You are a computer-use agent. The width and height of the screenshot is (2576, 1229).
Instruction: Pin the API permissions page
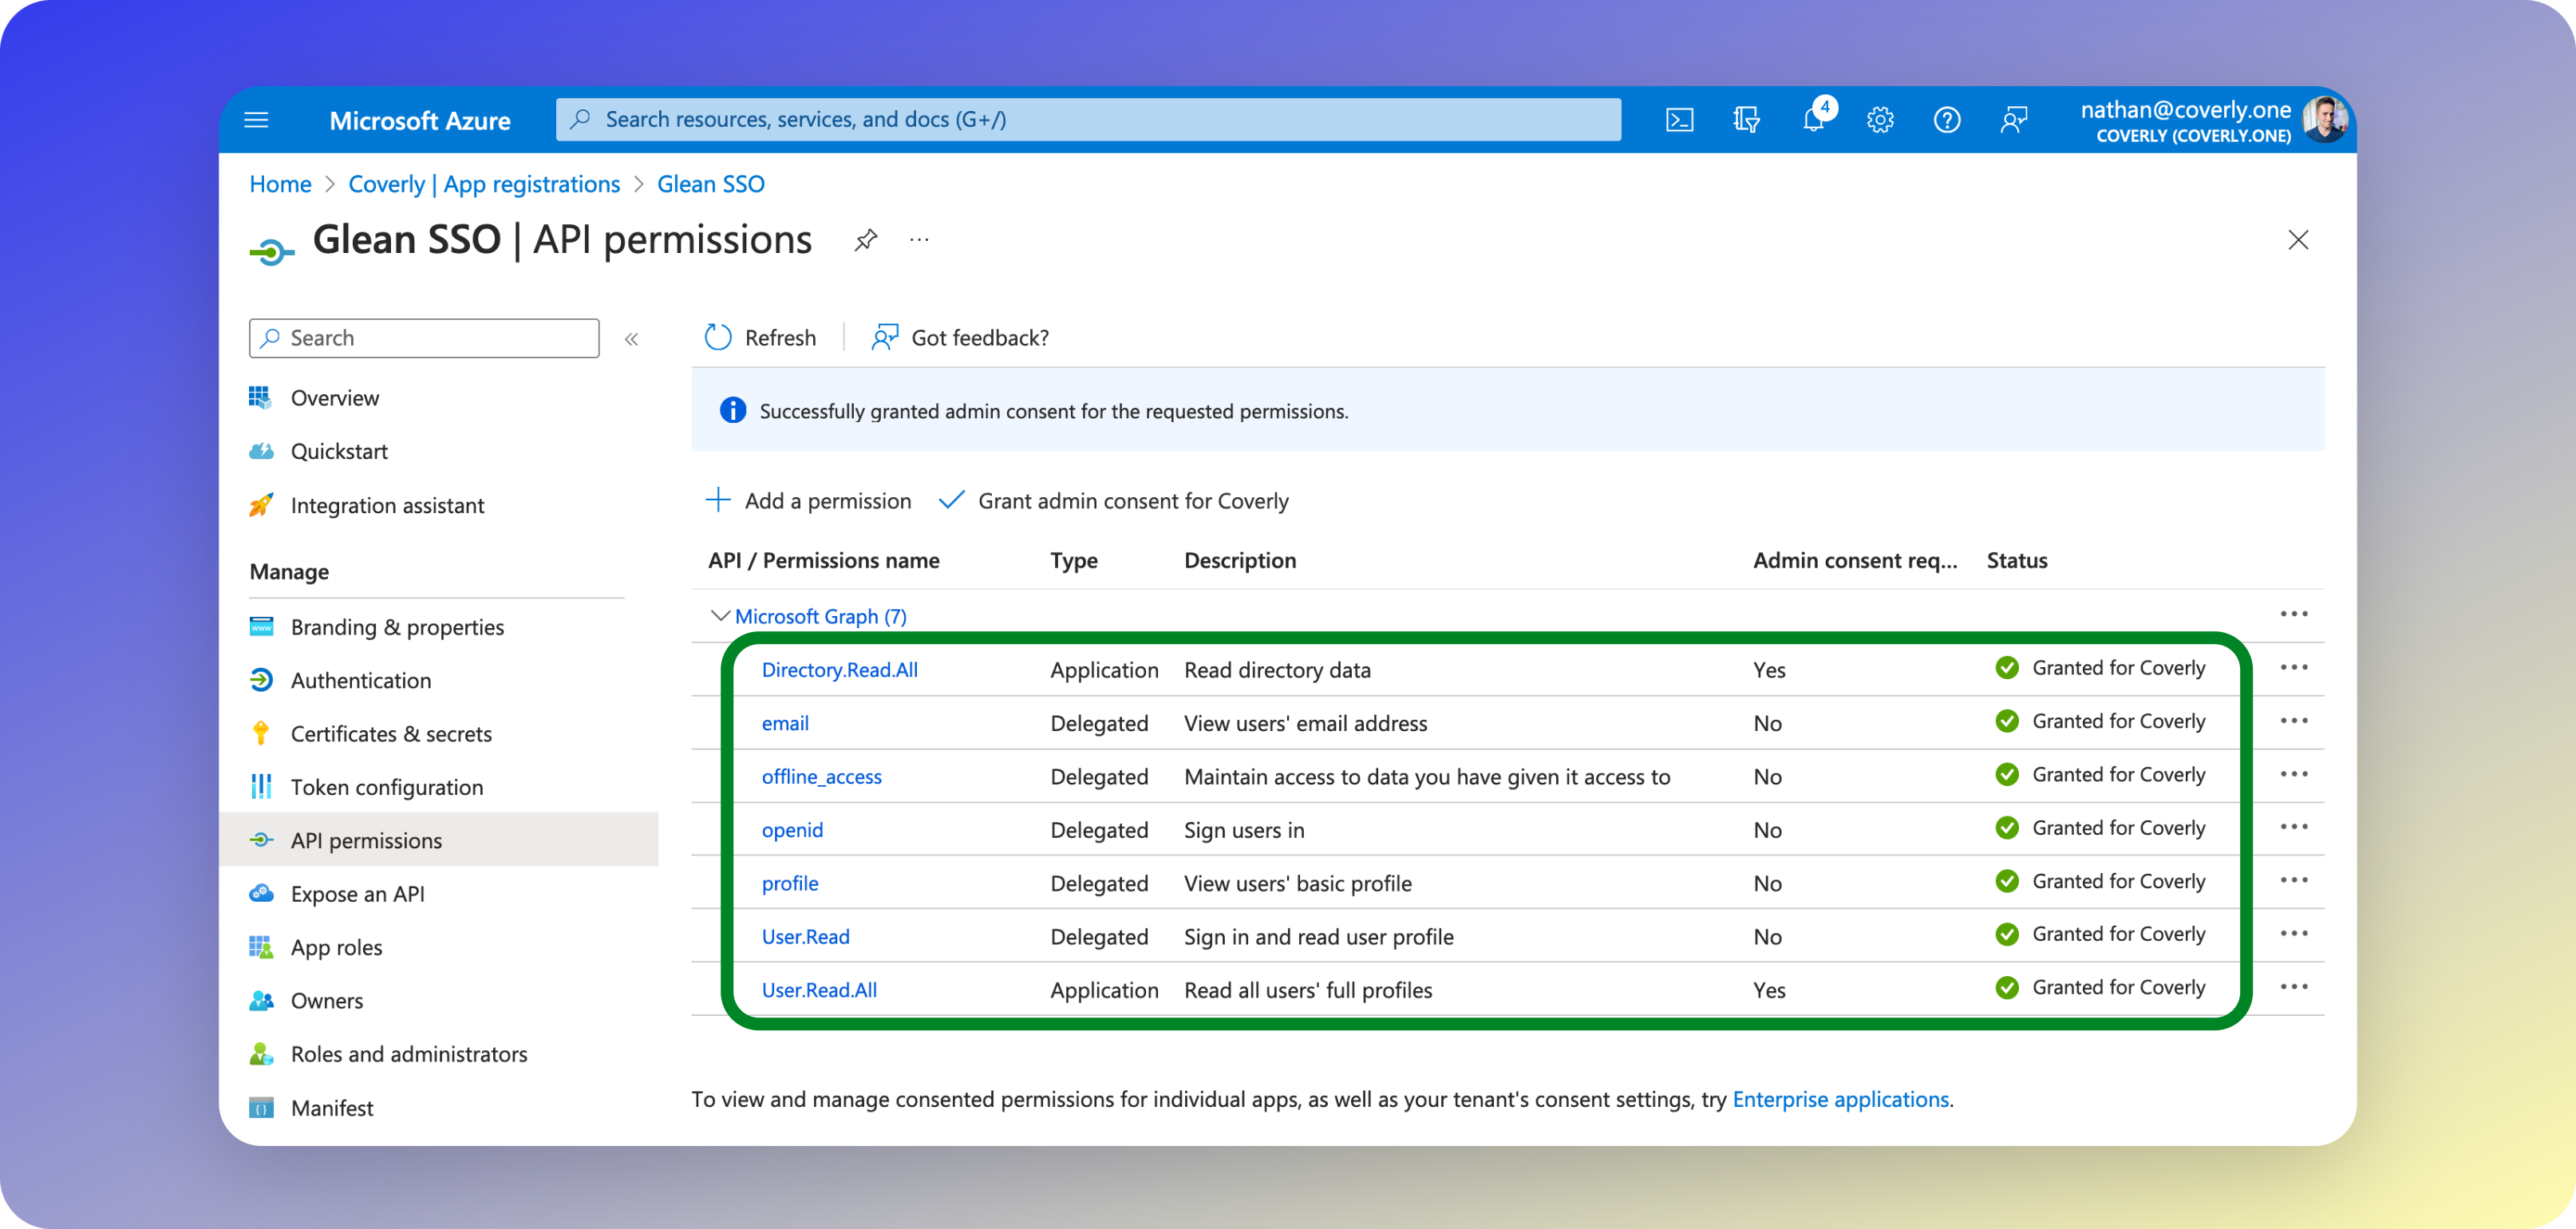pos(864,240)
